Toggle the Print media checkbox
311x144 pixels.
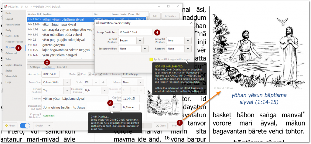click(x=79, y=74)
